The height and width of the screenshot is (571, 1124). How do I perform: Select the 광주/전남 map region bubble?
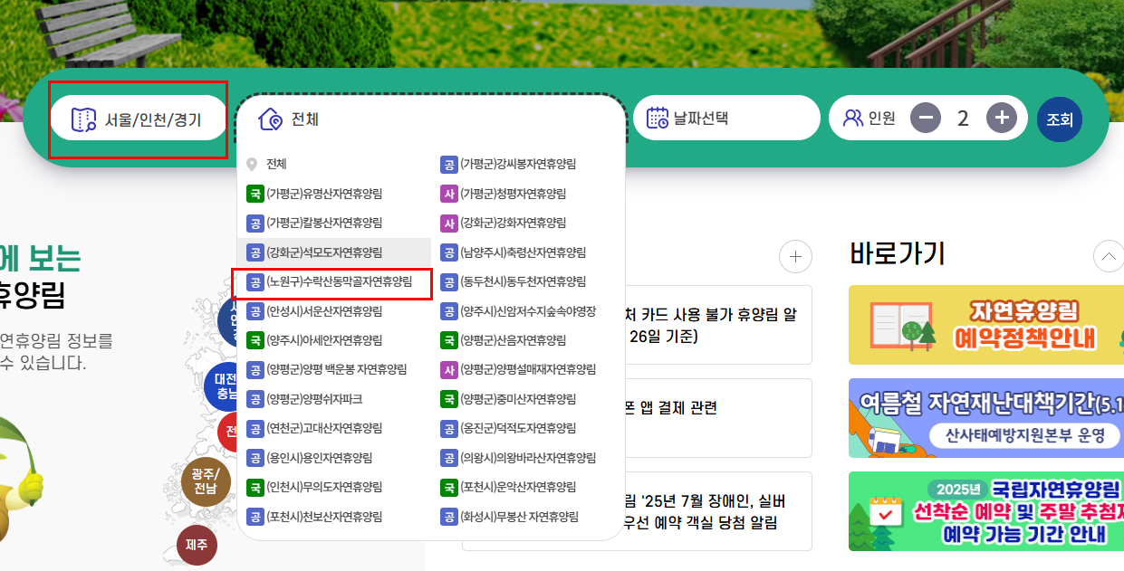click(206, 481)
